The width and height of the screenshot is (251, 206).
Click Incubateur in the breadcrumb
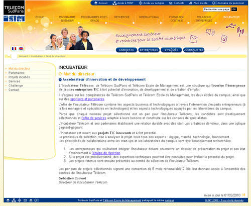37,56
